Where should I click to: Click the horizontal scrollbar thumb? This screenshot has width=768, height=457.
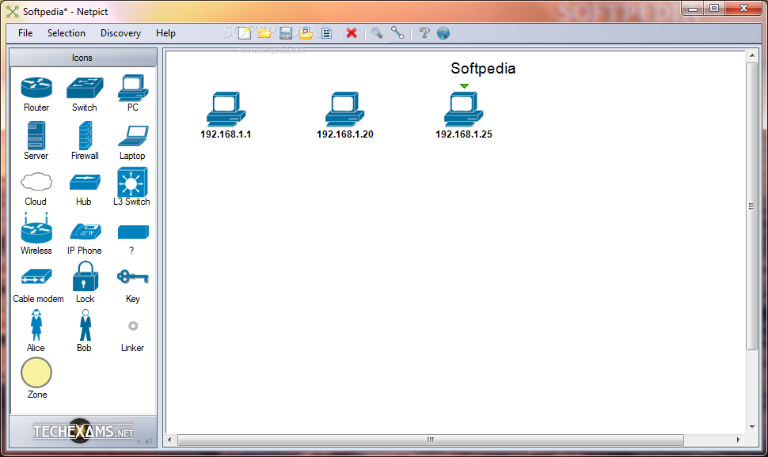point(431,440)
